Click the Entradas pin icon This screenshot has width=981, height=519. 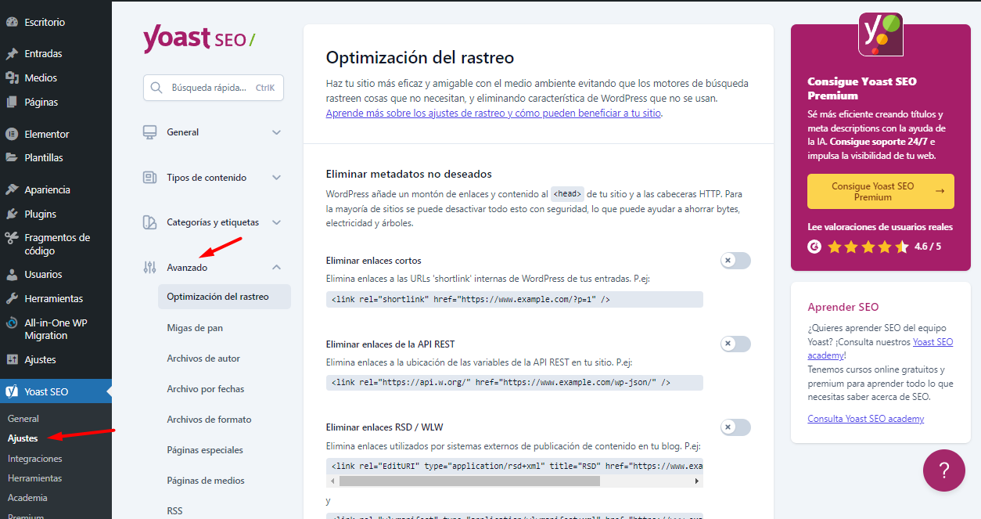[12, 54]
